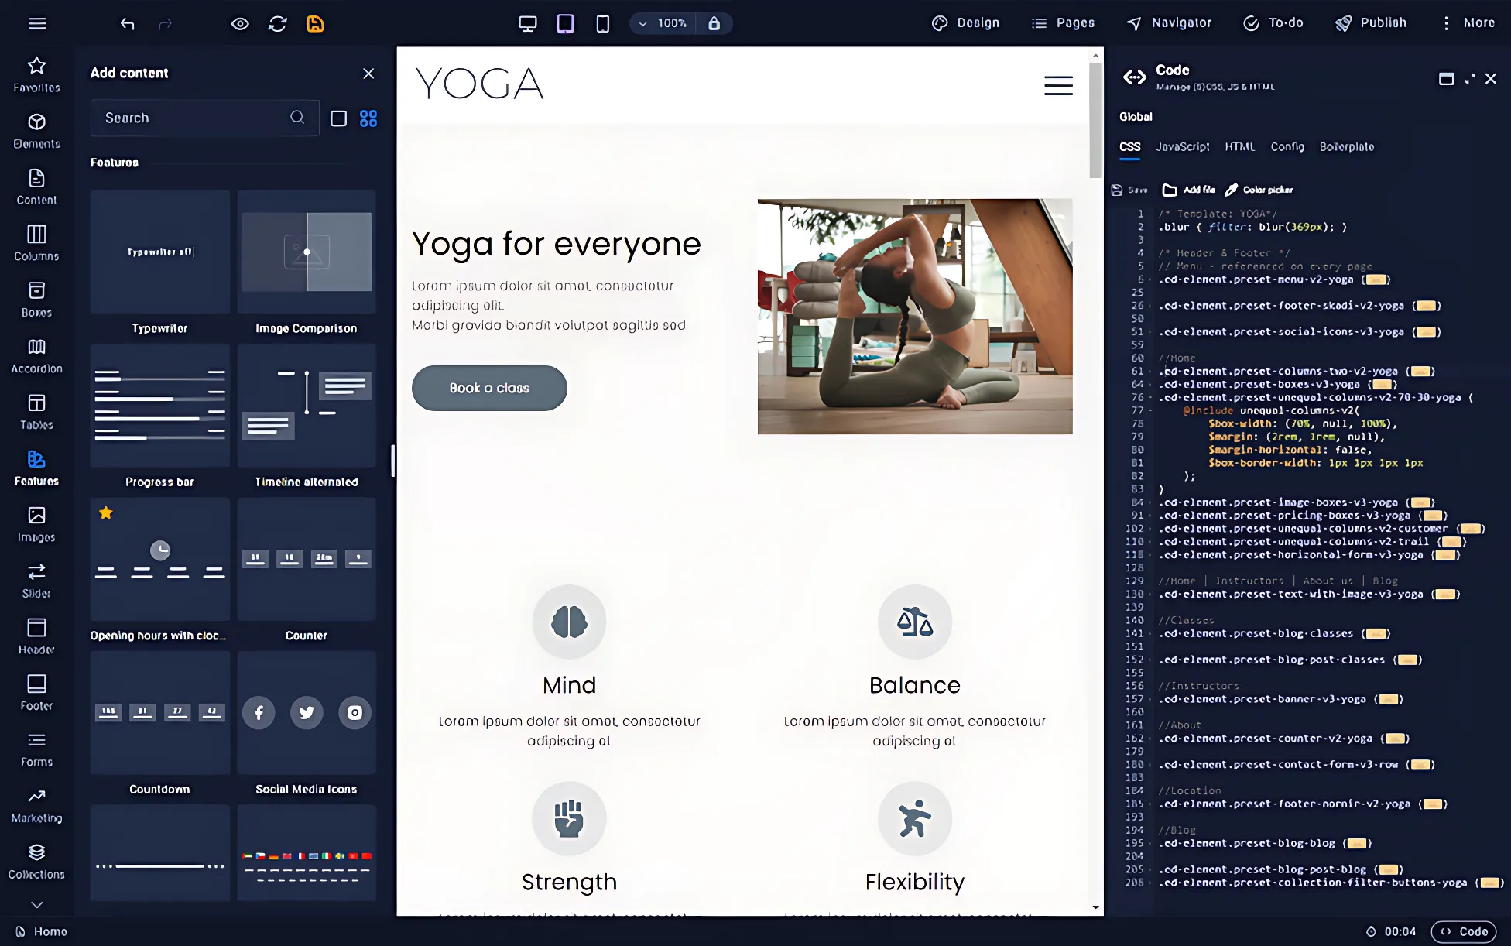Click the color swatch on preset-menu-v2-yoga rule

point(1376,279)
